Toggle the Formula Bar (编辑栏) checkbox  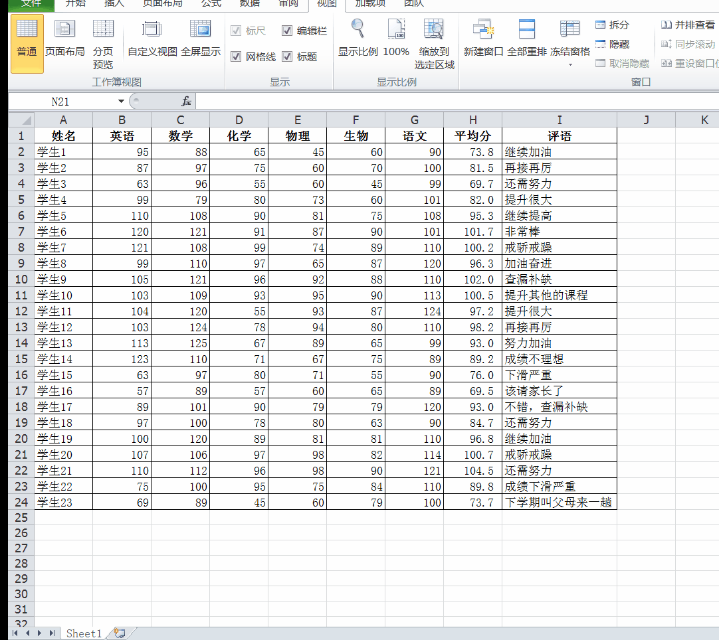tap(287, 31)
